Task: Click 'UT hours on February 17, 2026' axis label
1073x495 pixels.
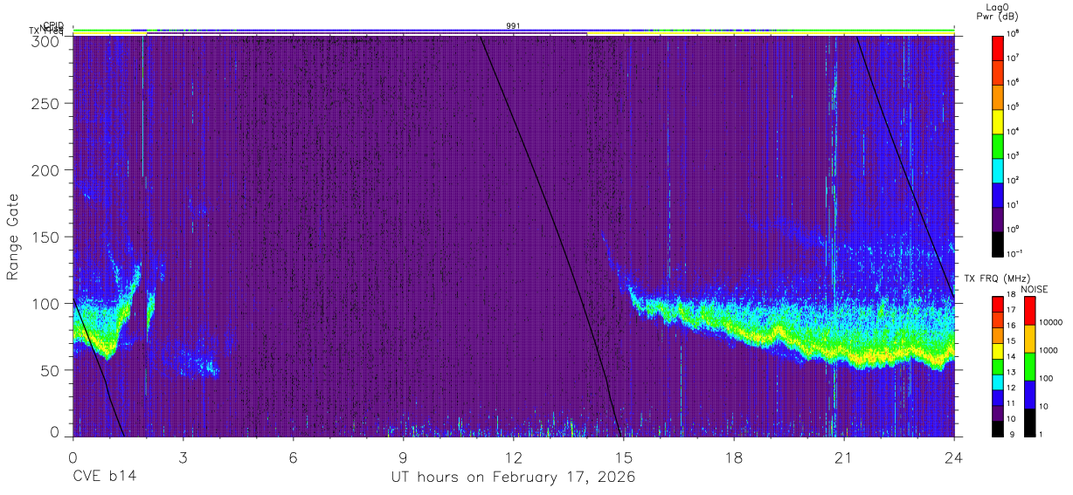Action: 513,478
